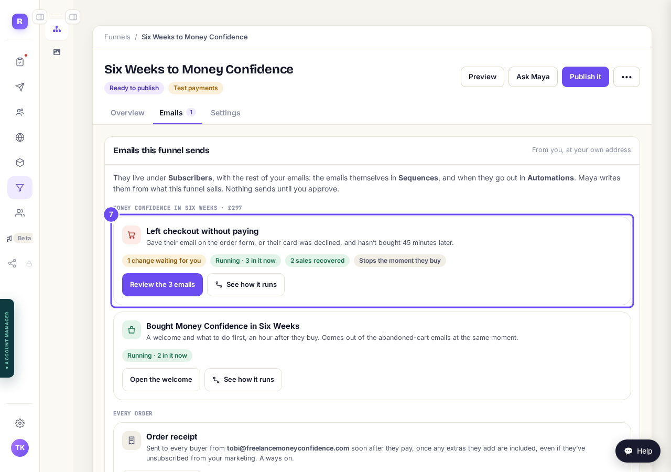The width and height of the screenshot is (671, 472).
Task: Open settings gear in sidebar
Action: pos(20,423)
